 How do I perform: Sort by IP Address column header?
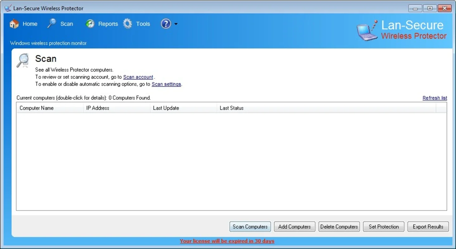point(117,108)
